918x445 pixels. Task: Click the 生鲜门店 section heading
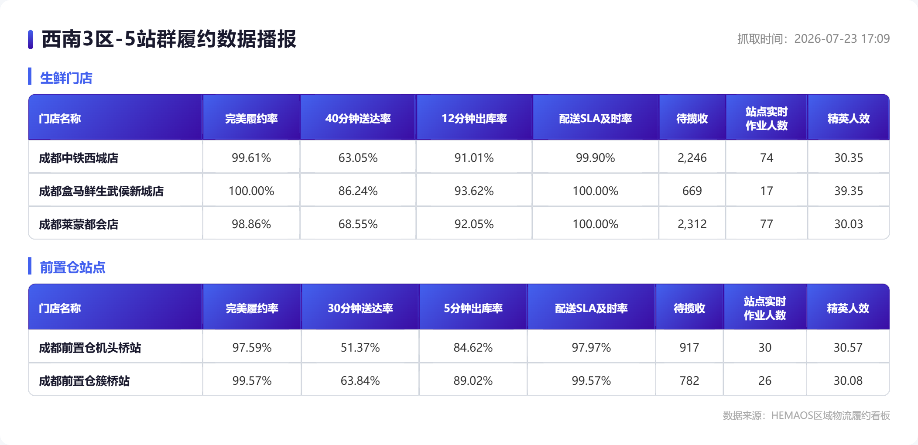(66, 78)
